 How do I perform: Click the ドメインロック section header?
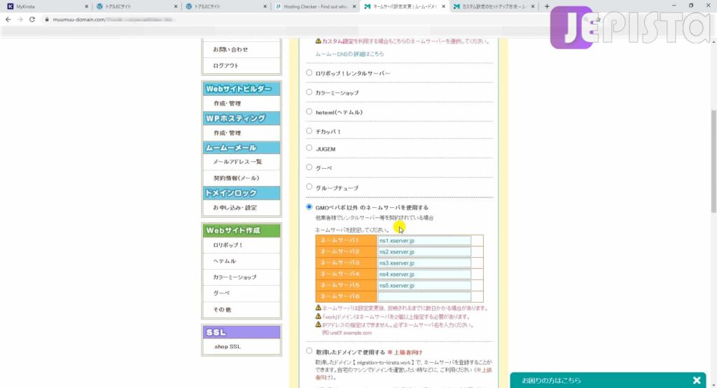point(242,193)
